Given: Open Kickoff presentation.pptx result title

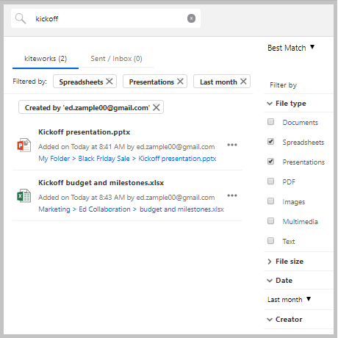Looking at the screenshot, I should 84,132.
